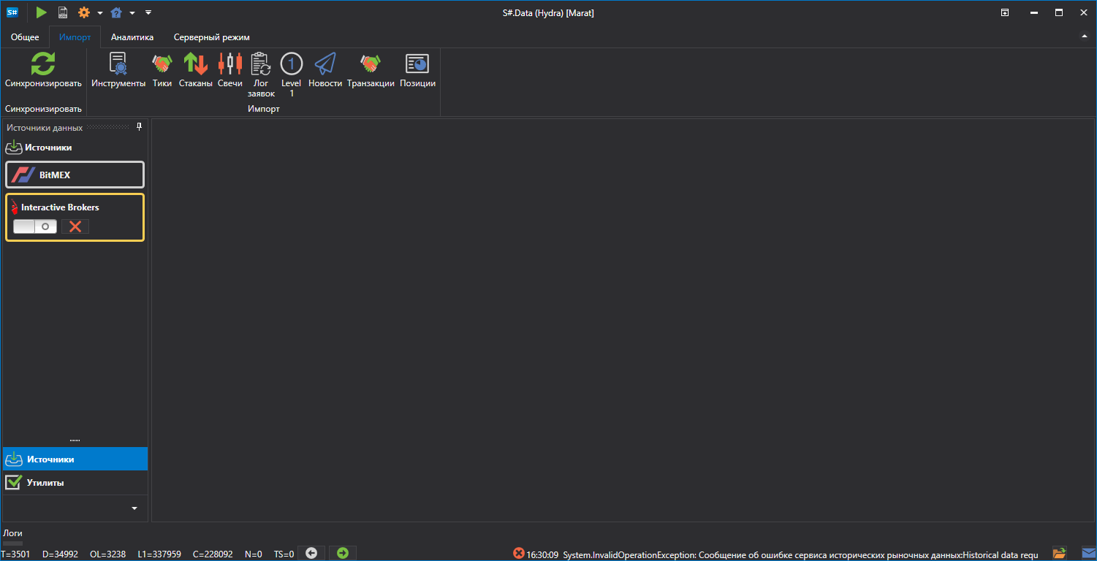Click the window display options button
This screenshot has height=561, width=1097.
coord(1005,12)
